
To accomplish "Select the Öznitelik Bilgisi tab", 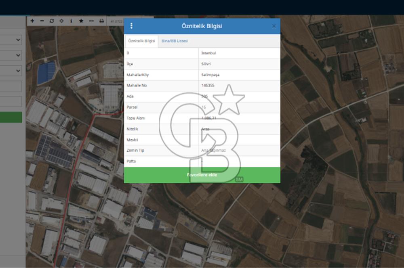I will pyautogui.click(x=142, y=41).
